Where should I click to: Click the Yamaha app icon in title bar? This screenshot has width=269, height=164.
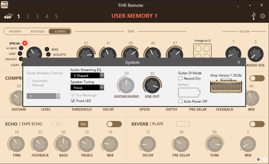(5, 5)
